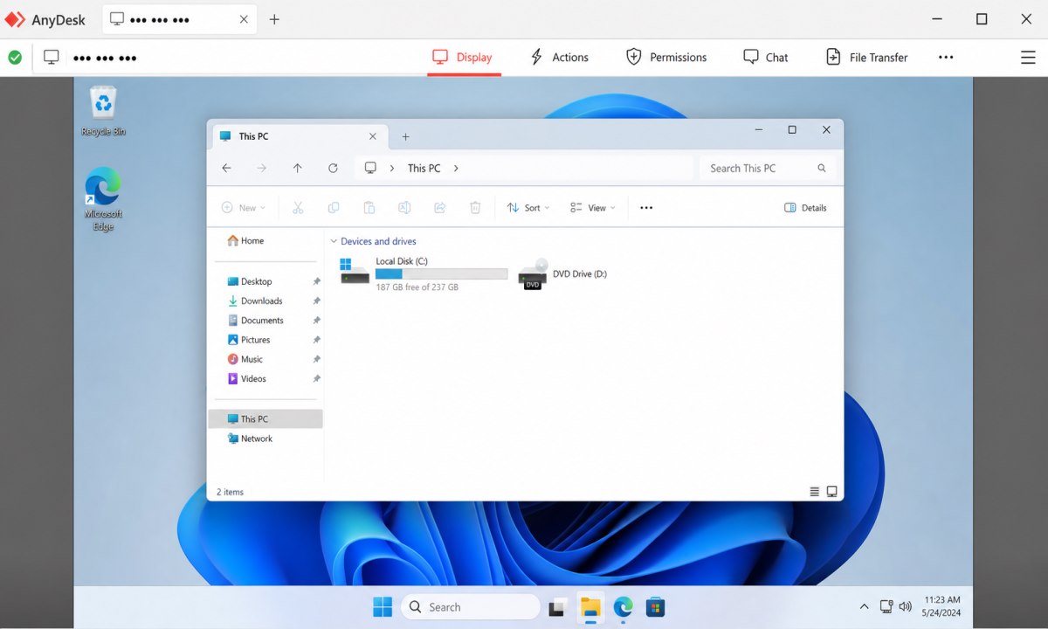Click the Search This PC field

768,168
